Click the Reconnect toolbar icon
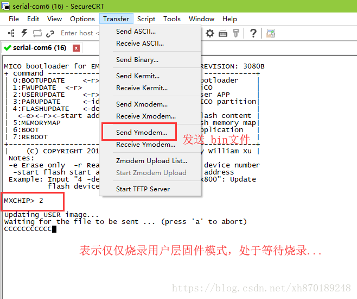Viewport: 357px width, 299px height. (x=37, y=33)
